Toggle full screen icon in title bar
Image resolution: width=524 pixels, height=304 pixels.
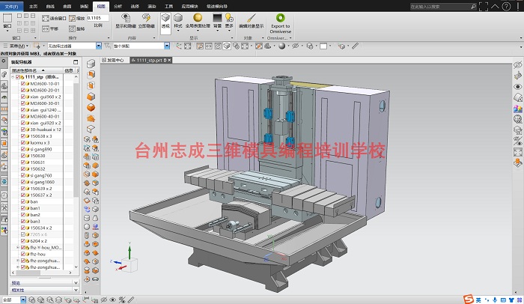coord(484,6)
